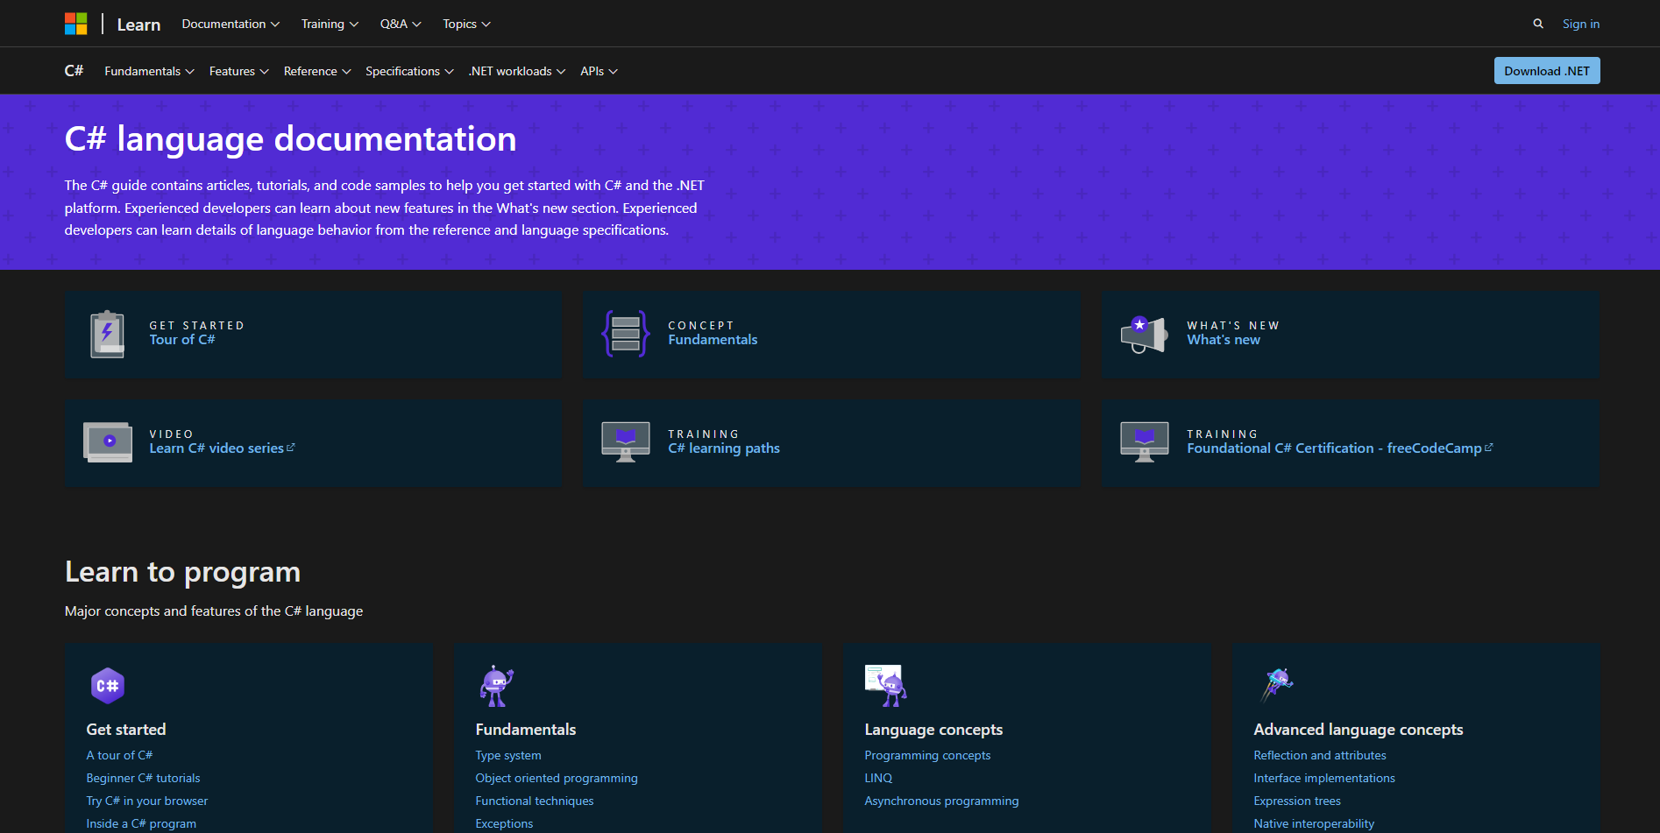Open the Specifications dropdown

pyautogui.click(x=409, y=71)
